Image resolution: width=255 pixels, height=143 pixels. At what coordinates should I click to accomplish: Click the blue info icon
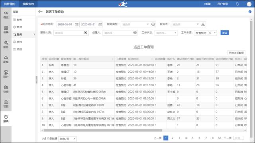250,12
